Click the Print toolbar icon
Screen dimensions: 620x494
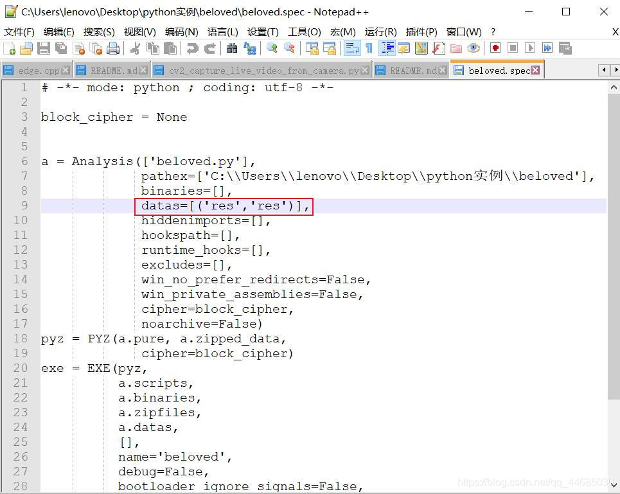point(113,48)
